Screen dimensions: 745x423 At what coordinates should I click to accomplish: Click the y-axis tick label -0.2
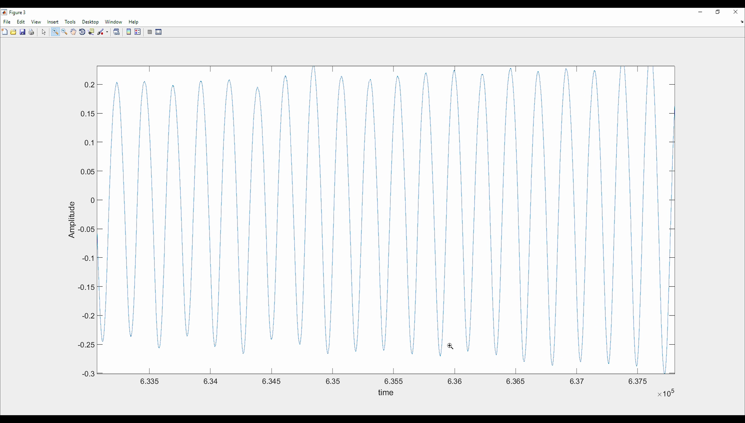click(x=88, y=316)
